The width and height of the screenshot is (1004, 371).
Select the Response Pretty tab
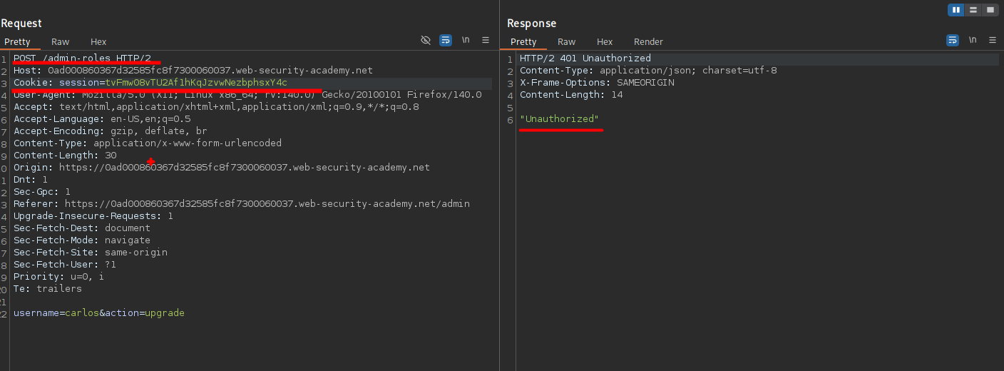[x=524, y=42]
